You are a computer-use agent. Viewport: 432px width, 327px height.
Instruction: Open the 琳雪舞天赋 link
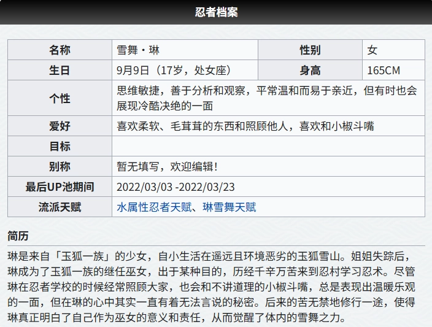229,207
